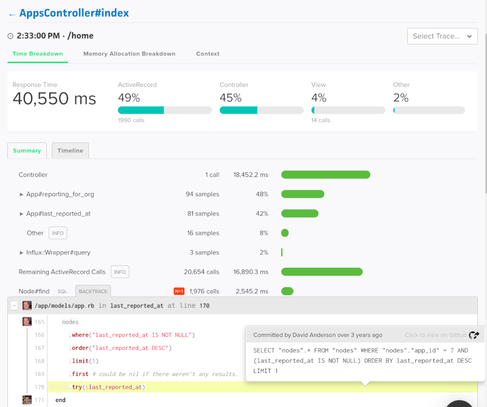
Task: Click INFO beside Remaining ActiveRecord Calls
Action: (120, 272)
